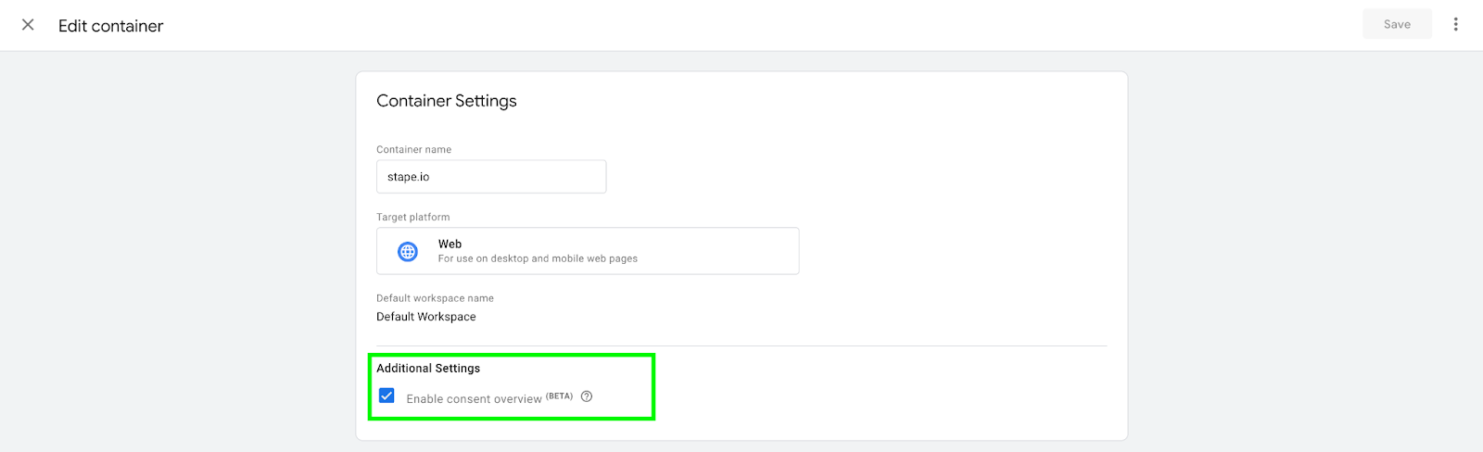Viewport: 1483px width, 452px height.
Task: Click the Default workspace name label
Action: click(435, 298)
